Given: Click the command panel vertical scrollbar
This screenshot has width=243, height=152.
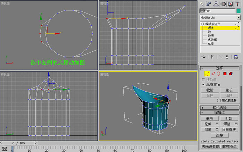Looking at the screenshot, I should (241, 118).
